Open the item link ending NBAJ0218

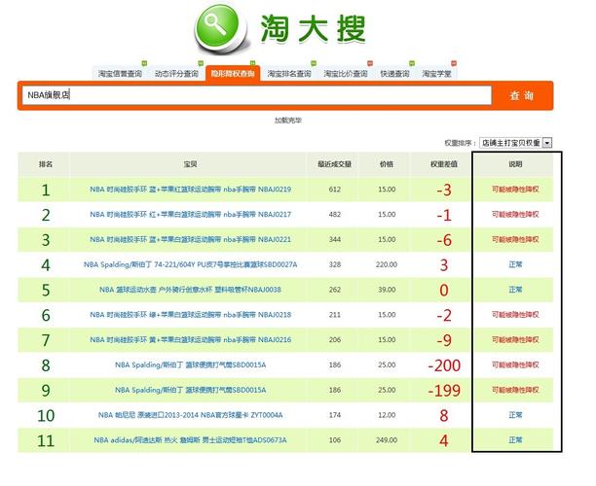(191, 315)
